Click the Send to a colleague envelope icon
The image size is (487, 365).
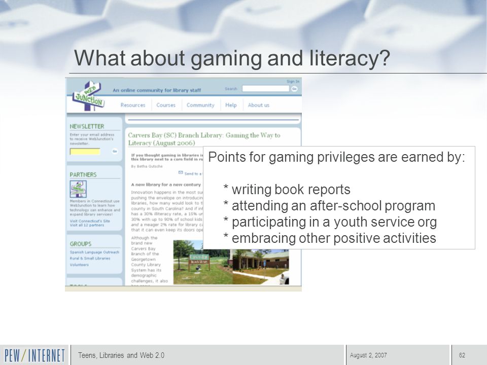pyautogui.click(x=181, y=172)
